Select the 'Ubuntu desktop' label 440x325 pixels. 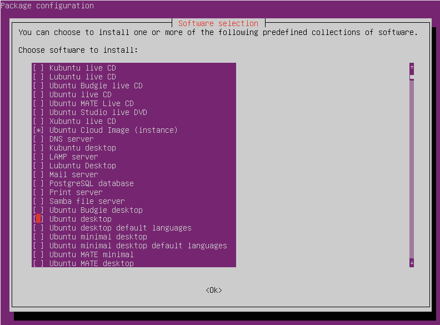tap(80, 219)
